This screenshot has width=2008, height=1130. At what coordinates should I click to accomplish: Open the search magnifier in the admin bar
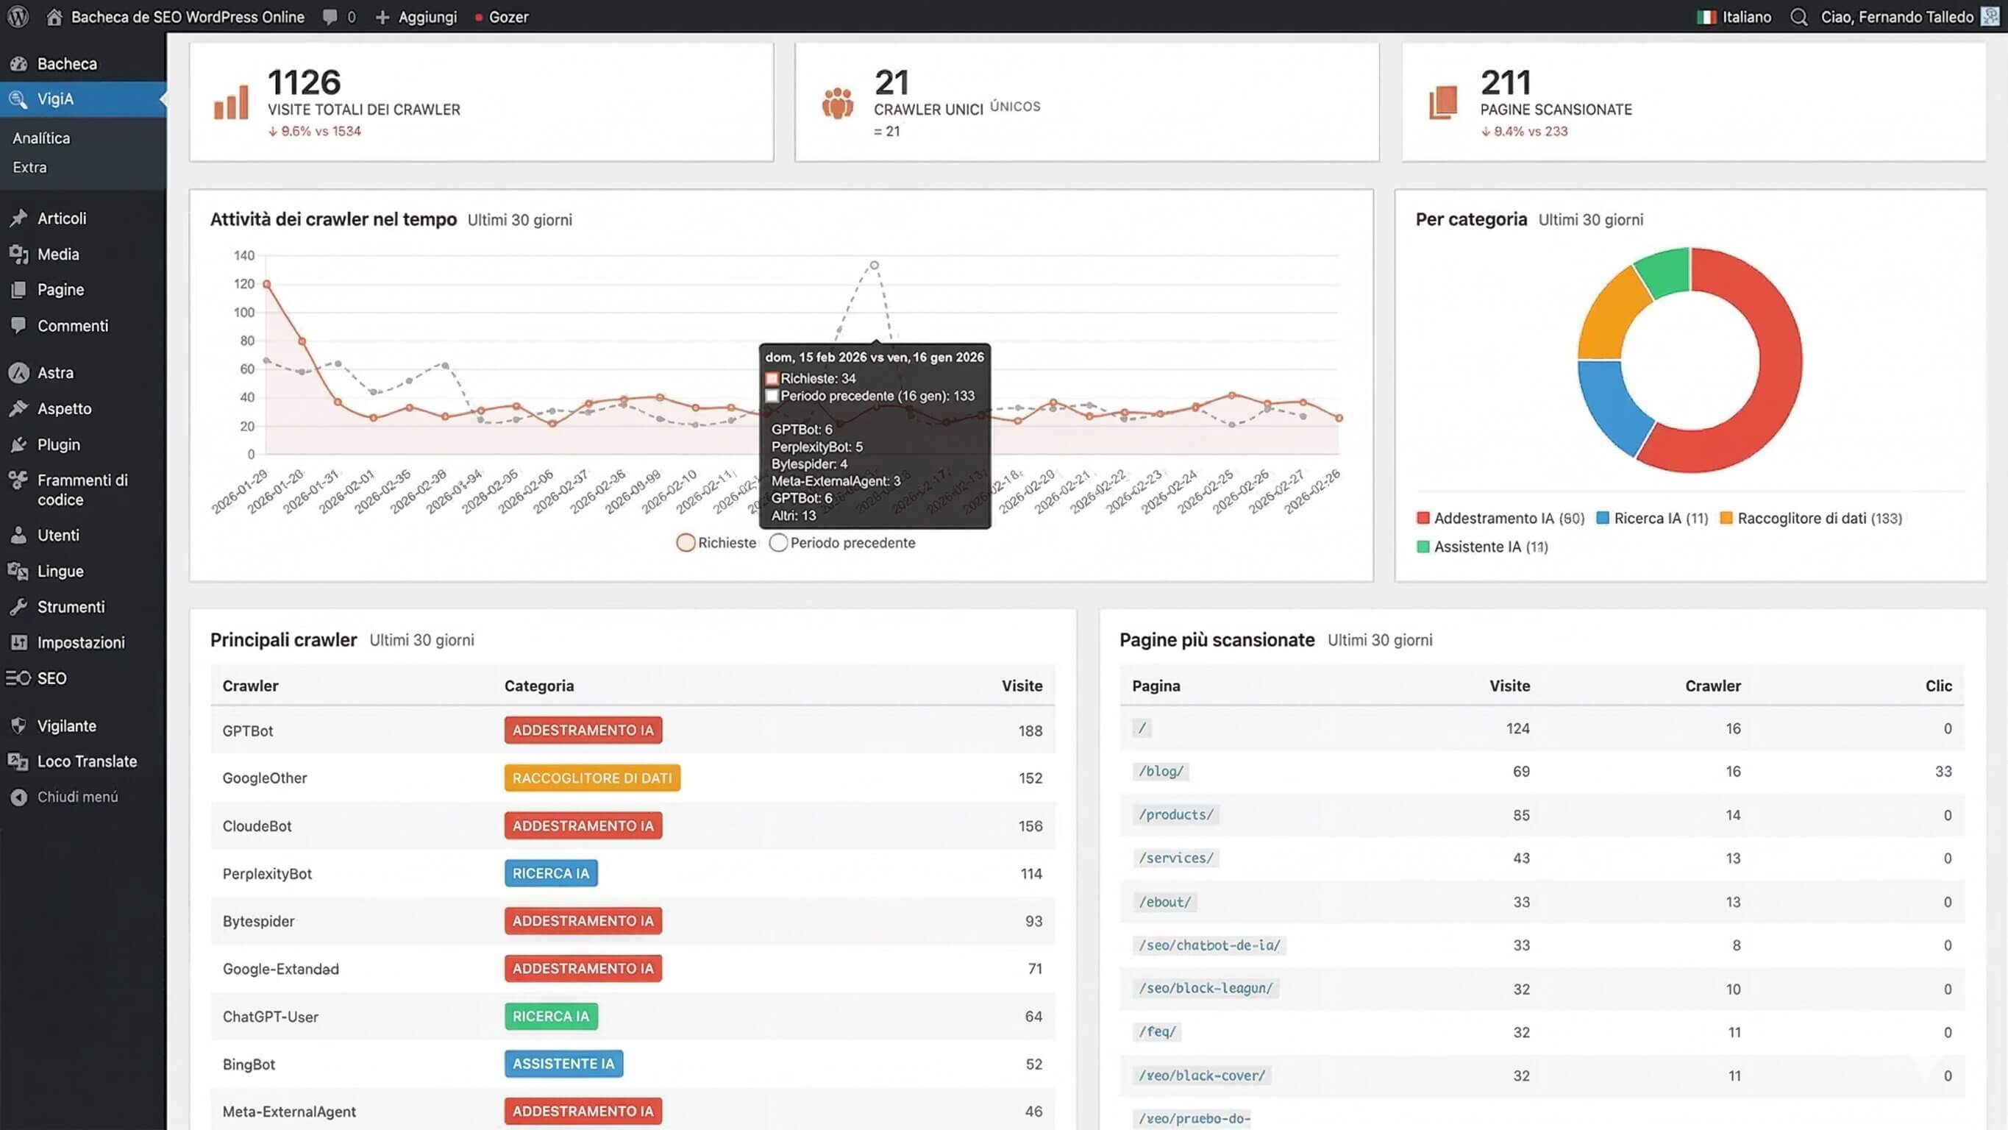1799,16
